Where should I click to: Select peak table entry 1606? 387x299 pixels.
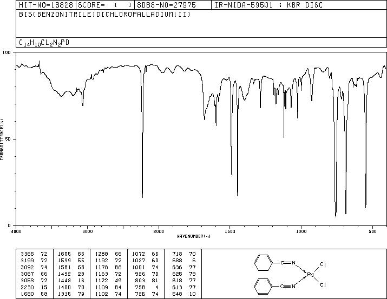(71, 254)
